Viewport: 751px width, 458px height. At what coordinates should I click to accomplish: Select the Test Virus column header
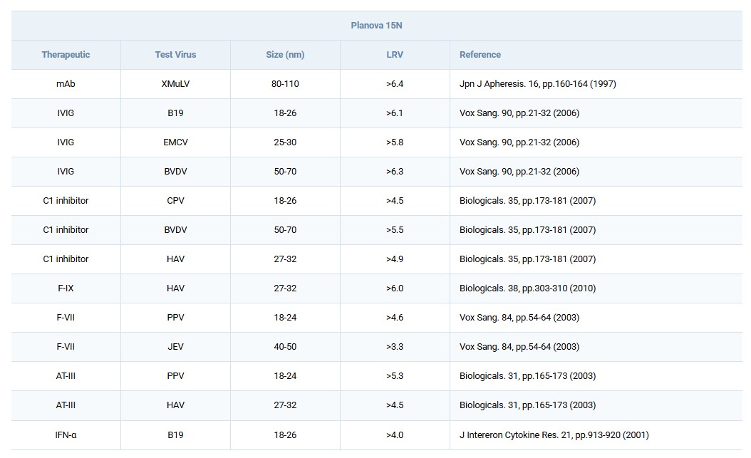pyautogui.click(x=175, y=55)
